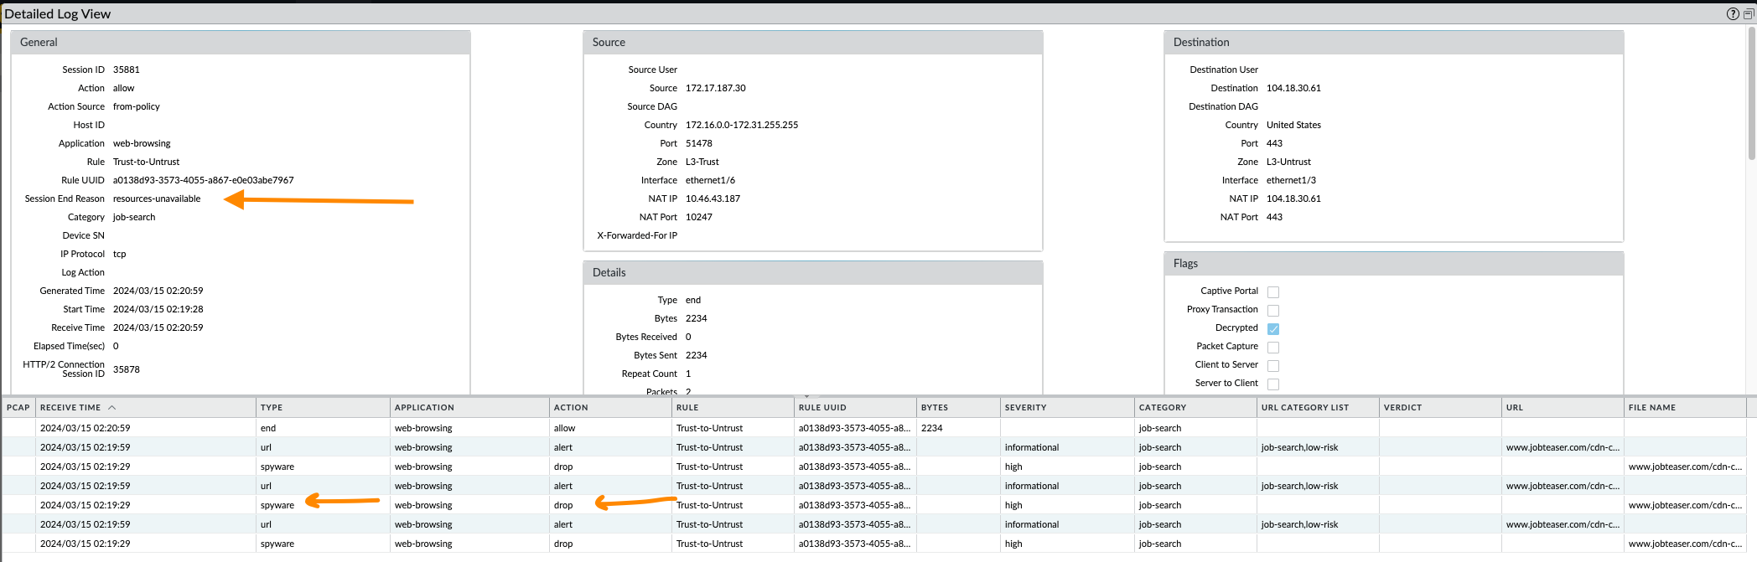
Task: Open the help icon in the title bar
Action: click(x=1732, y=13)
